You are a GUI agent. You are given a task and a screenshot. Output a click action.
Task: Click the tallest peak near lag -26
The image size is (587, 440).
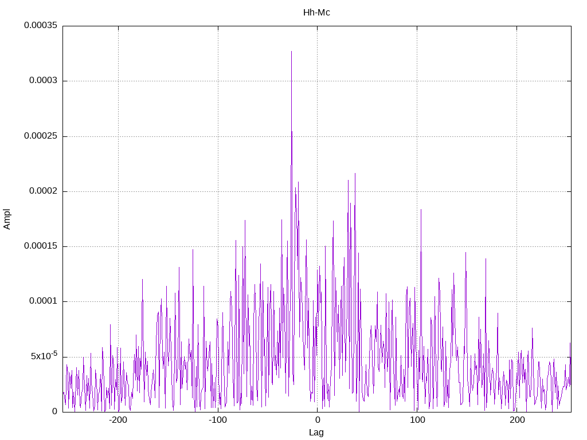(x=291, y=52)
